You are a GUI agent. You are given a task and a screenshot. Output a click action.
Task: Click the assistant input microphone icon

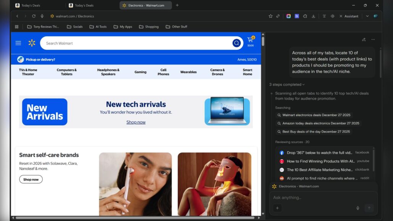coord(358,208)
